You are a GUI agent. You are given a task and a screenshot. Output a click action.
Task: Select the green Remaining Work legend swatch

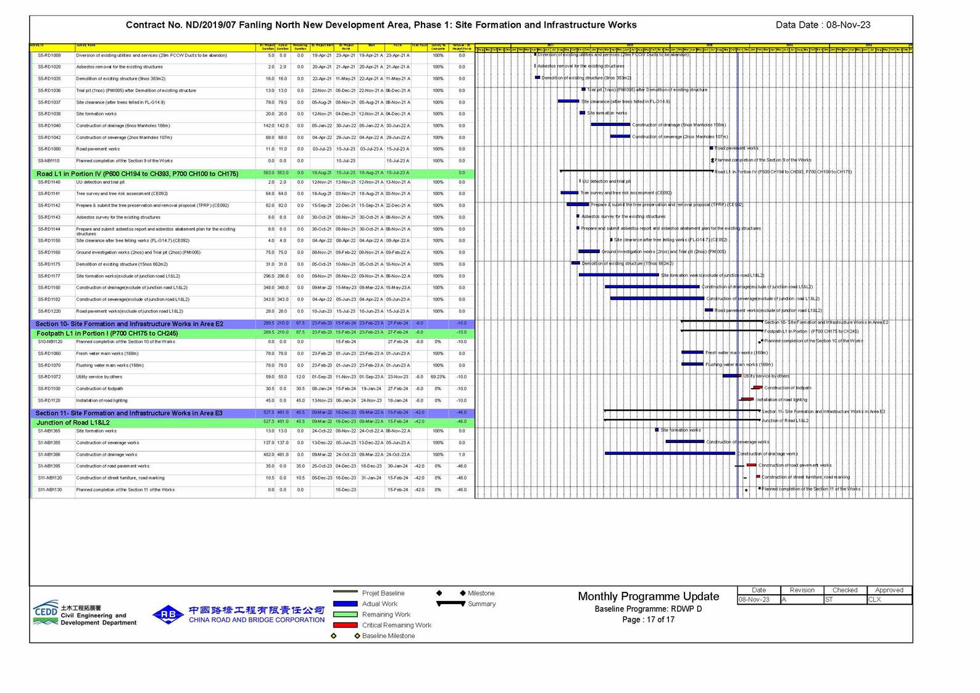point(345,615)
